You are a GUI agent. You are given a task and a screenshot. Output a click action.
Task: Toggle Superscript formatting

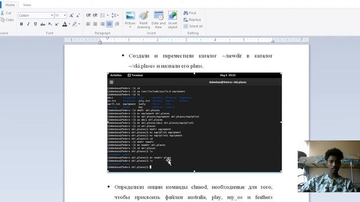57,24
